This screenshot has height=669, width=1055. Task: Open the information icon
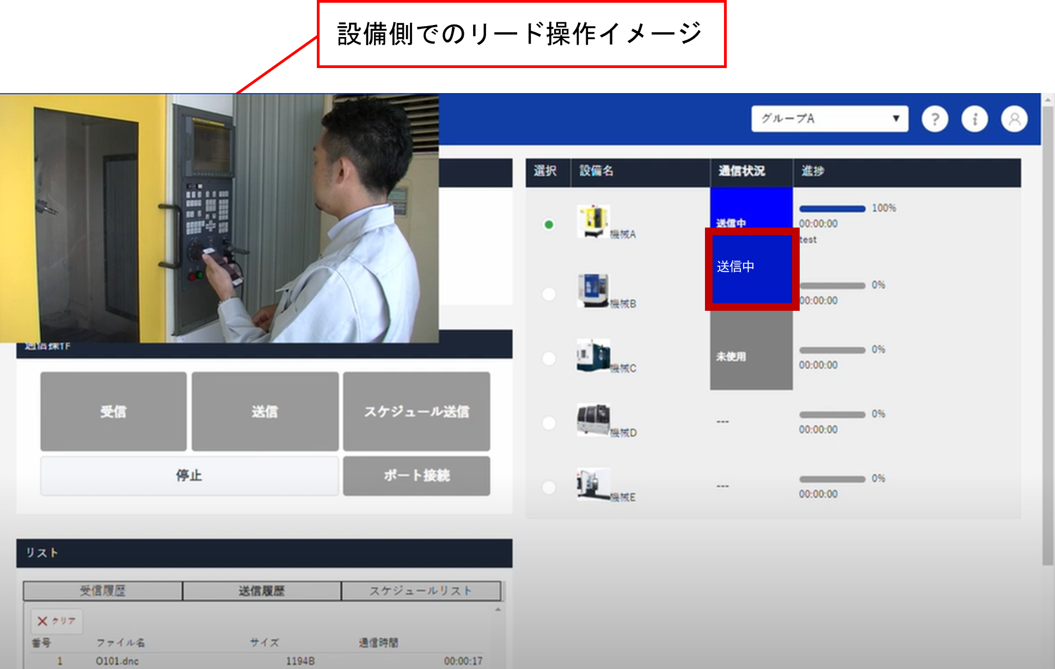(x=974, y=119)
